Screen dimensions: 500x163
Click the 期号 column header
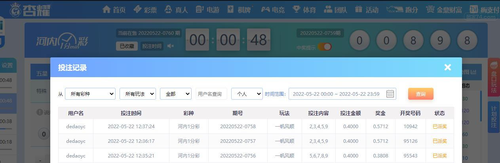pyautogui.click(x=238, y=113)
